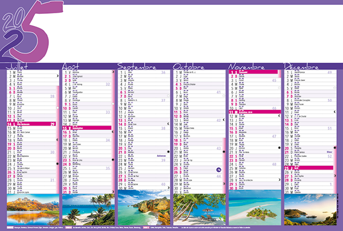The height and width of the screenshot is (231, 343).
Task: Click the Juillet month header
Action: pyautogui.click(x=17, y=66)
